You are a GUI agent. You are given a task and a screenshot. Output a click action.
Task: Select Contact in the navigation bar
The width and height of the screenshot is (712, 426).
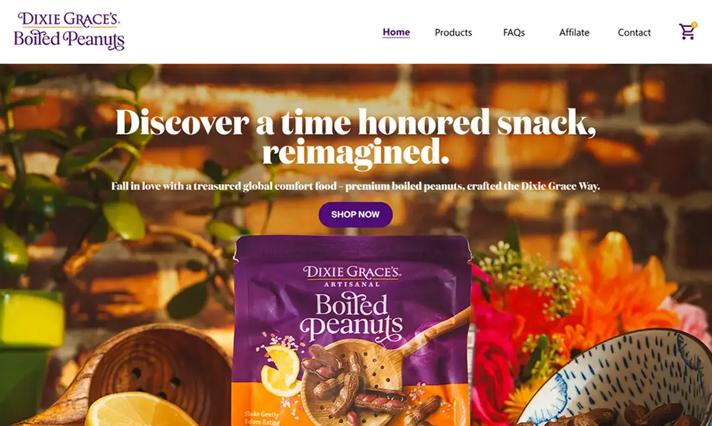tap(634, 32)
